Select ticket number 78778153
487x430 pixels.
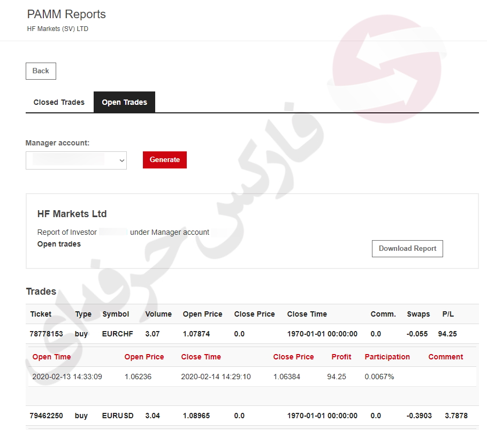click(x=46, y=334)
